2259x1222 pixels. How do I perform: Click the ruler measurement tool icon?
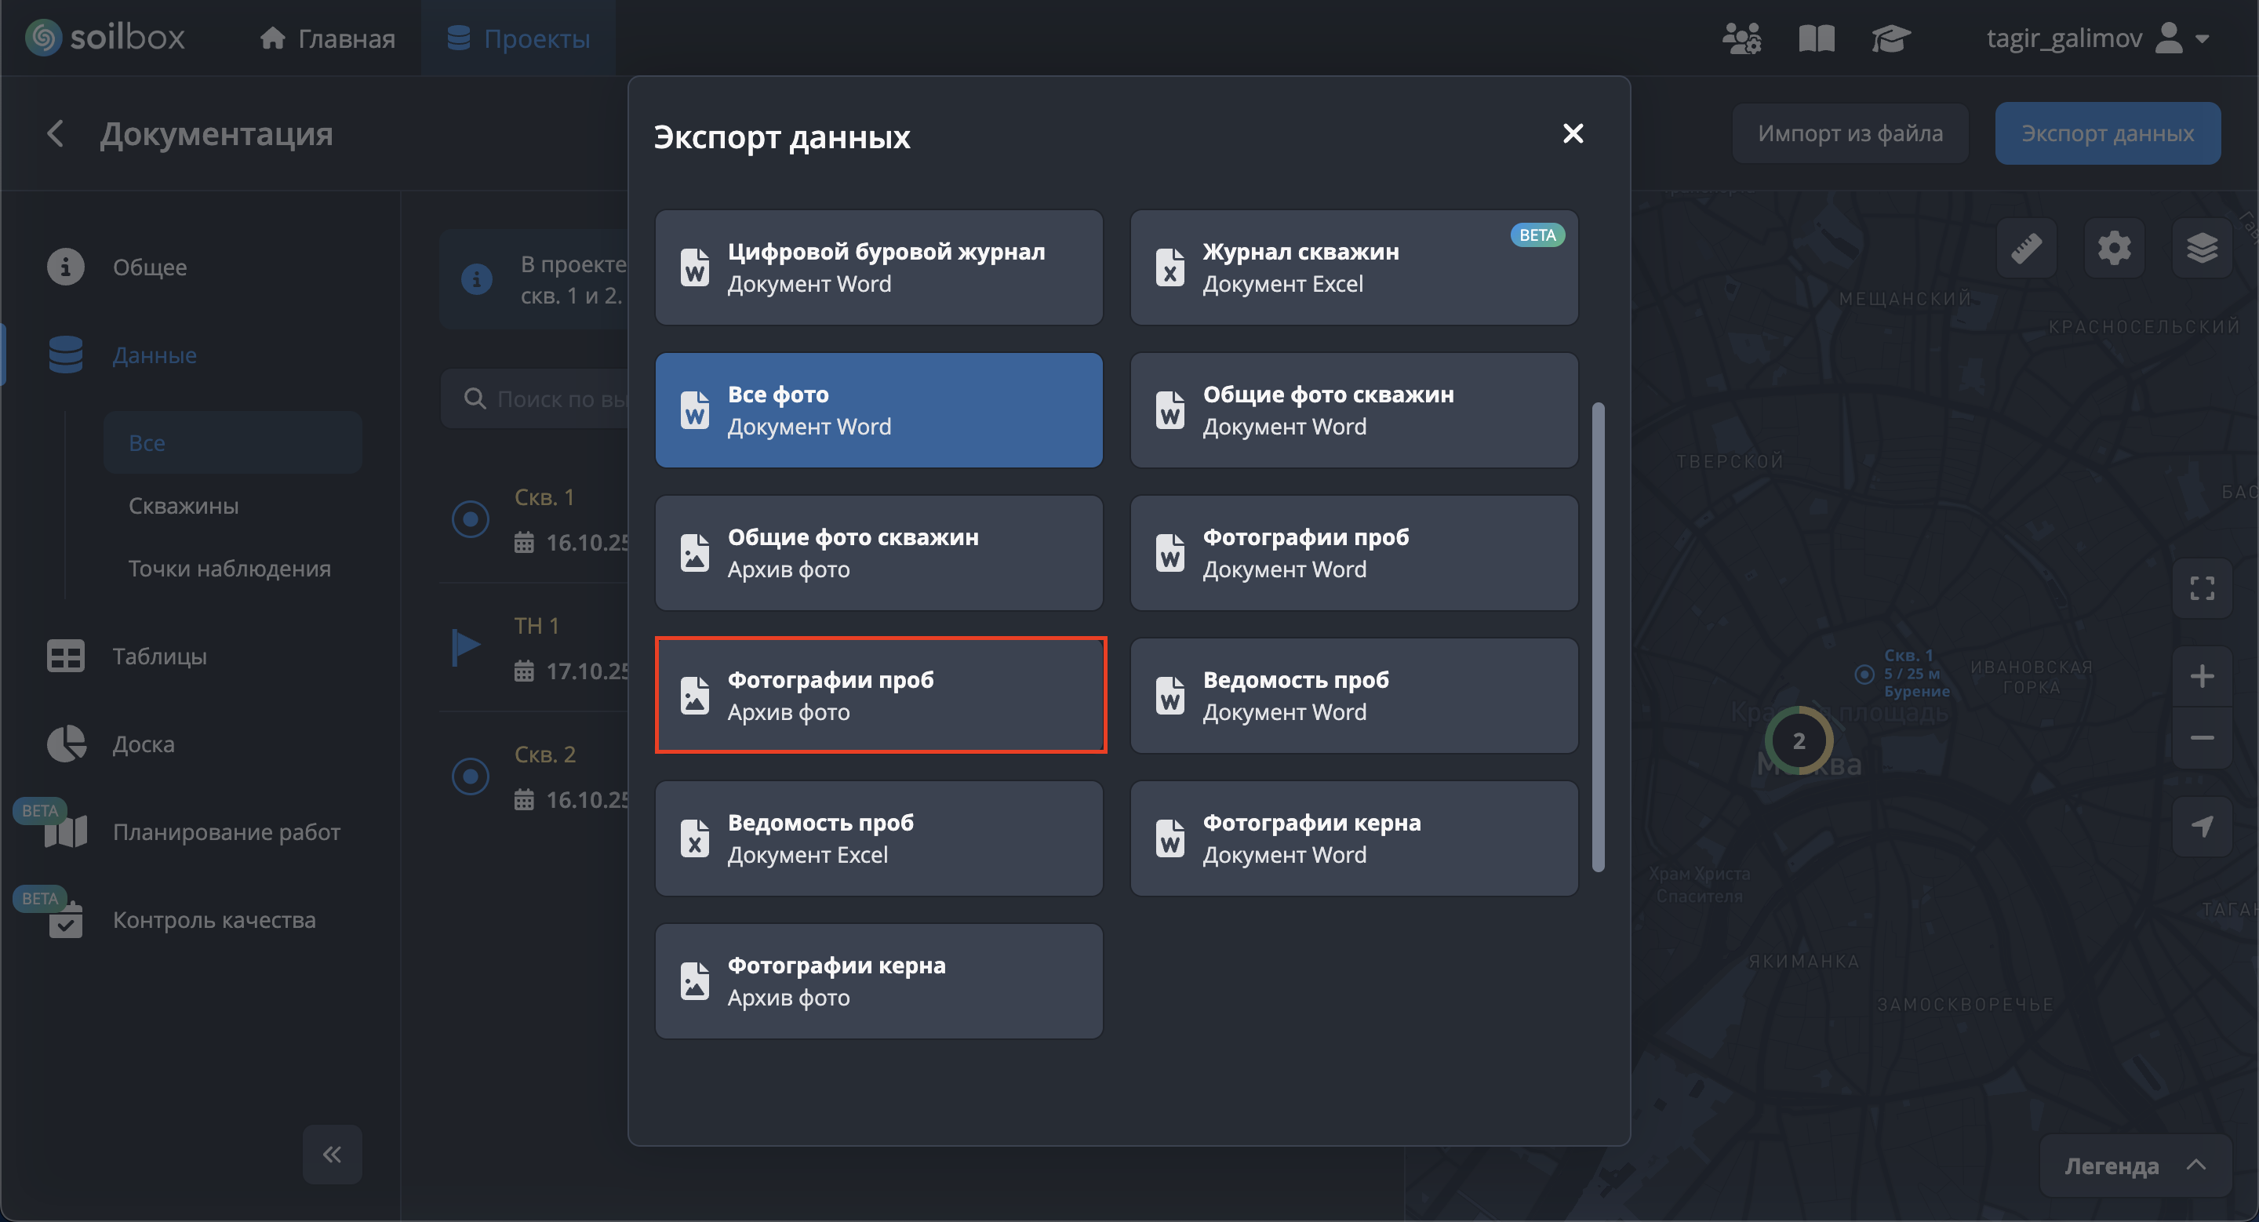2026,249
